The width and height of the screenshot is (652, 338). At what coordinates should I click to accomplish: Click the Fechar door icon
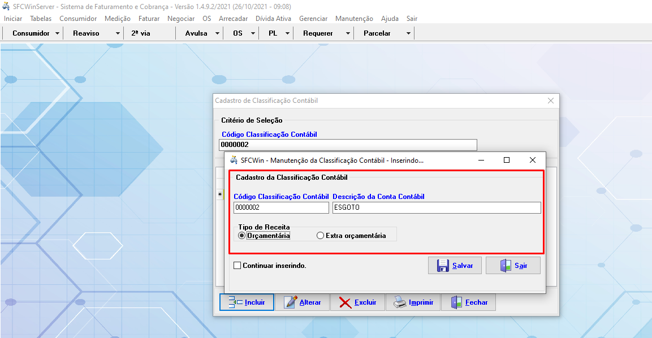click(456, 302)
